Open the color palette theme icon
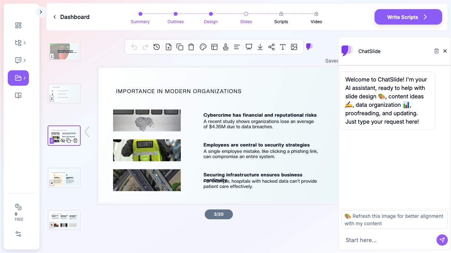 (x=203, y=47)
